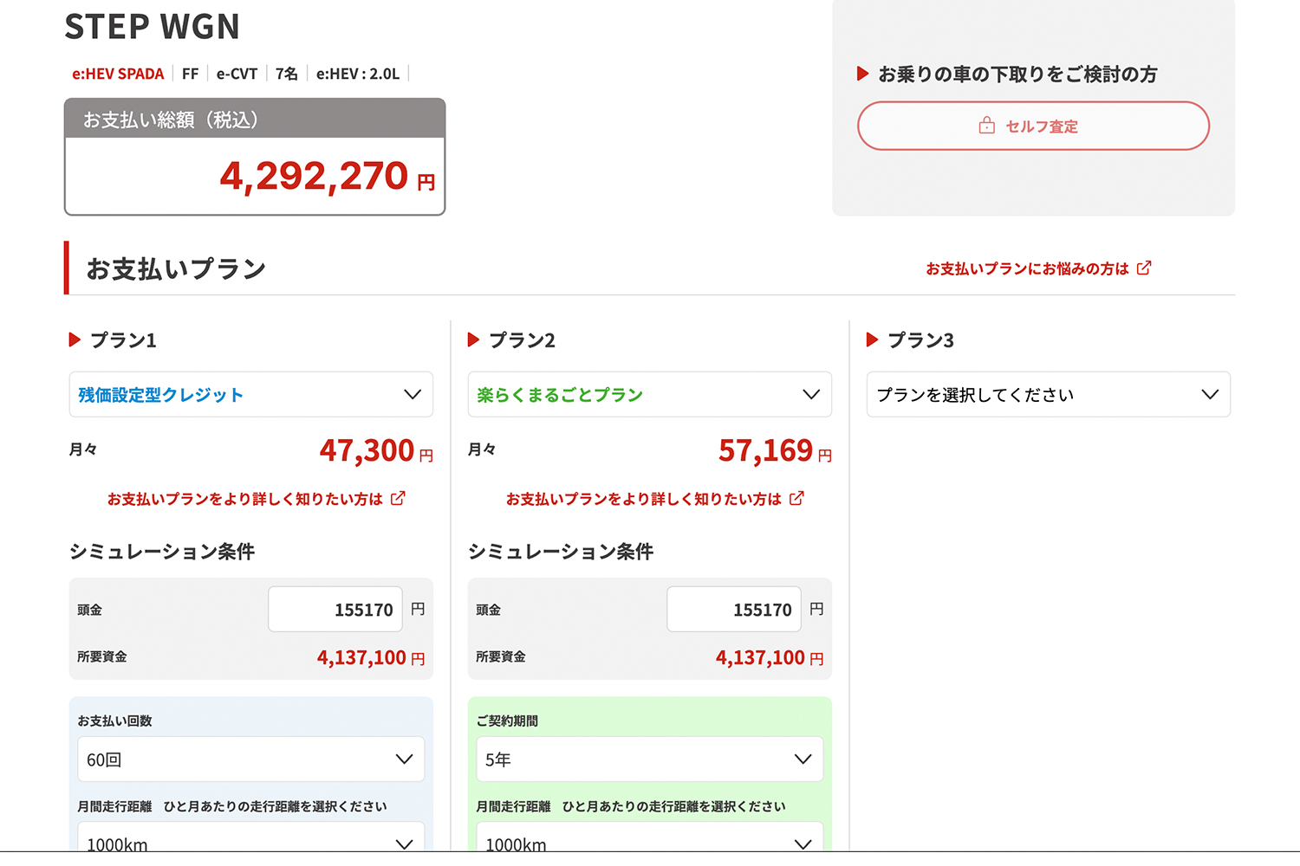This screenshot has height=866, width=1300.
Task: Click the red triangle icon next to プラン3
Action: [x=873, y=339]
